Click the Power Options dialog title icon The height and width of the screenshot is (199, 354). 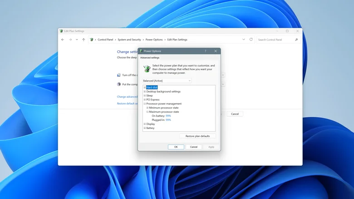coord(141,51)
